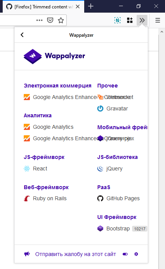Toggle the Wappalyzer on/off switch at bottom
This screenshot has height=269, width=165.
[125, 254]
